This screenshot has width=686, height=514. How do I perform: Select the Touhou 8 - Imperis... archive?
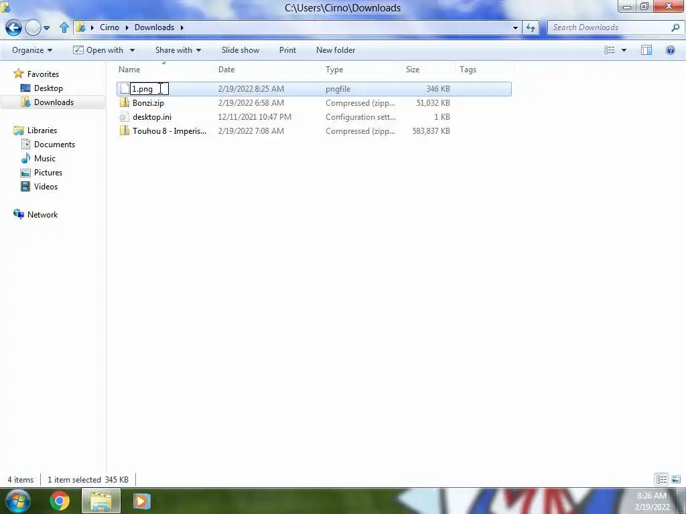point(169,131)
